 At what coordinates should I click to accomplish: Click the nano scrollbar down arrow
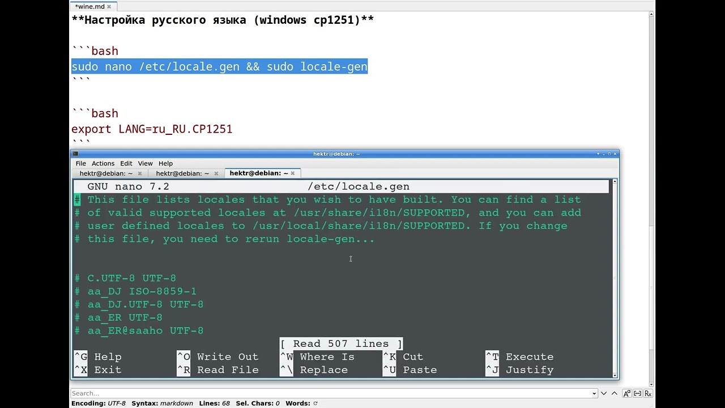[x=615, y=375]
